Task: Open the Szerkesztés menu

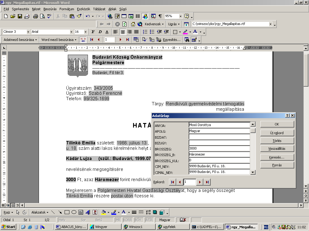Action: (x=20, y=9)
